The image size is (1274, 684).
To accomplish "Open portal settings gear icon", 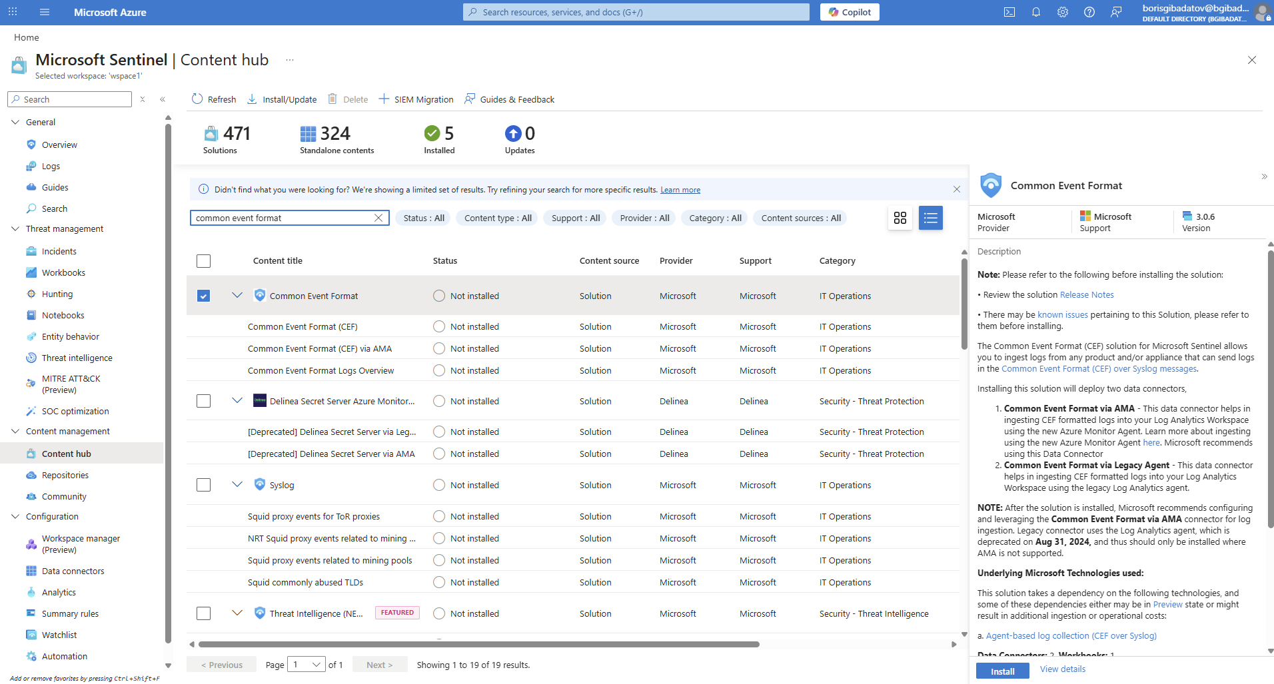I will tap(1063, 12).
